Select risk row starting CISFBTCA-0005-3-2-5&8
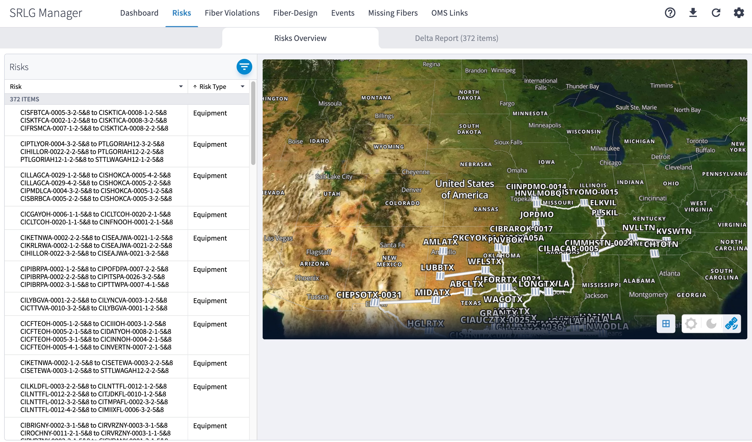This screenshot has height=442, width=752. [x=127, y=120]
